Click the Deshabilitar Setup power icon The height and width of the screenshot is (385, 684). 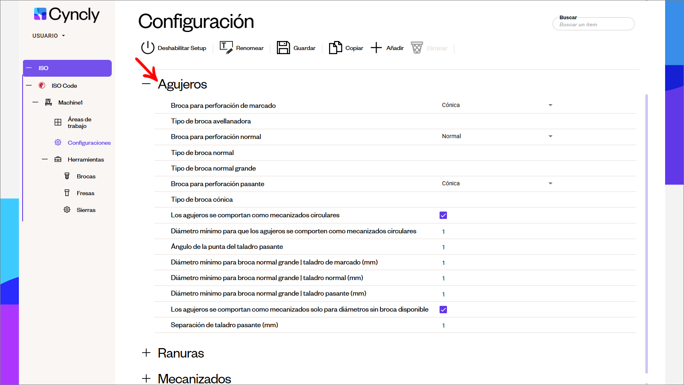point(147,48)
